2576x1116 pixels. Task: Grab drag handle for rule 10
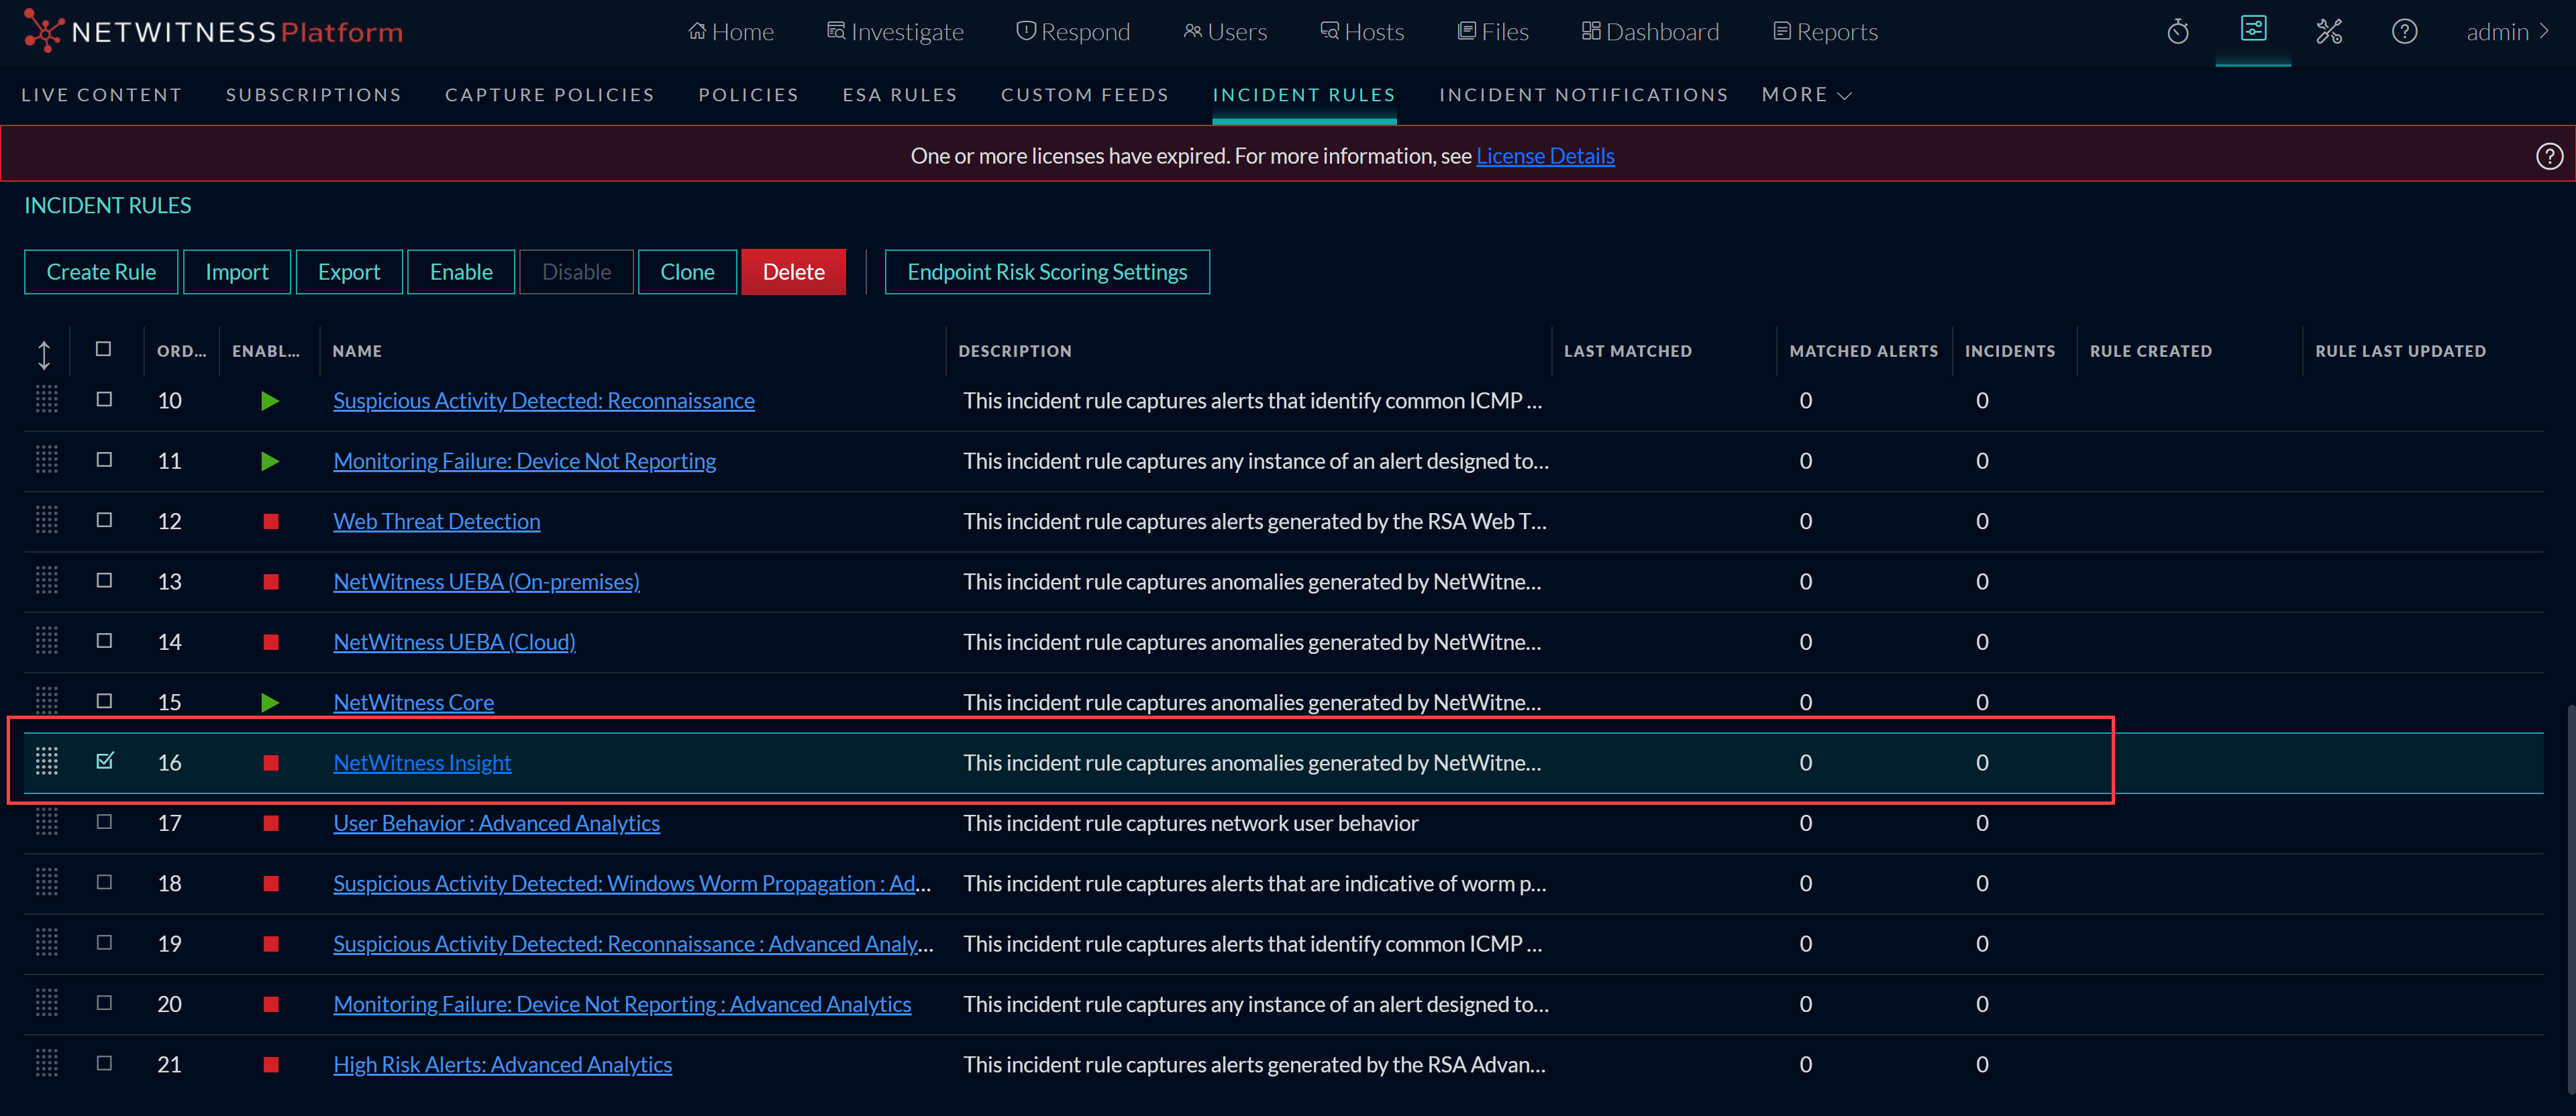47,400
